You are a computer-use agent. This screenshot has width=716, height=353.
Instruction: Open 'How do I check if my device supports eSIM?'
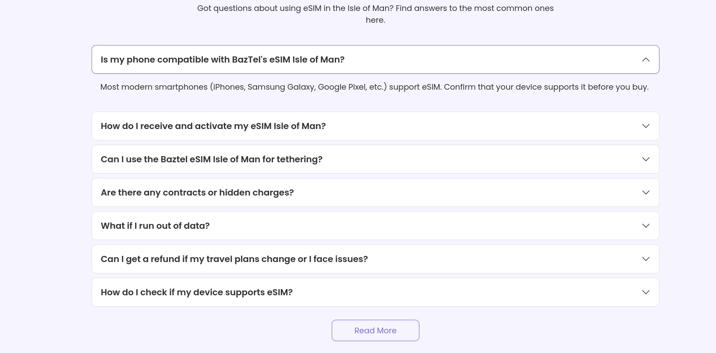(197, 292)
